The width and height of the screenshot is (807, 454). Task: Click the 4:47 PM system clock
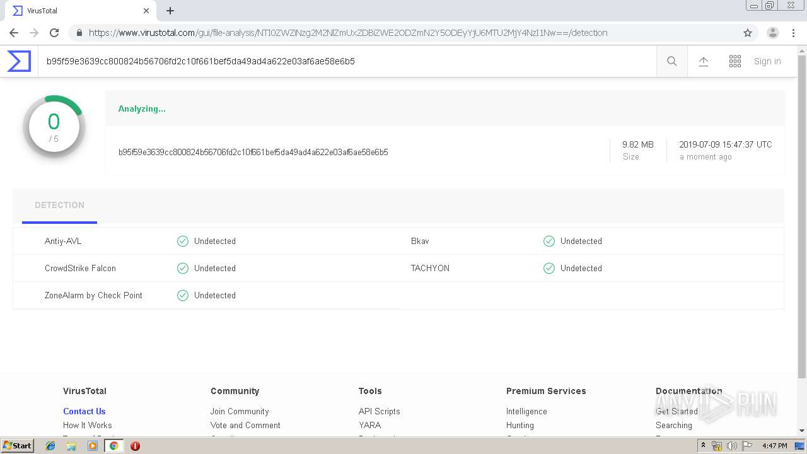click(x=775, y=446)
